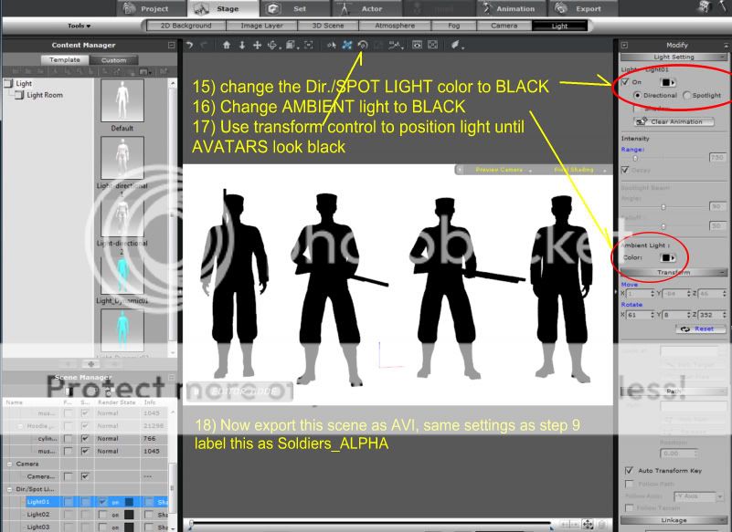Select the Spotlight radio button
This screenshot has width=732, height=532.
click(686, 95)
